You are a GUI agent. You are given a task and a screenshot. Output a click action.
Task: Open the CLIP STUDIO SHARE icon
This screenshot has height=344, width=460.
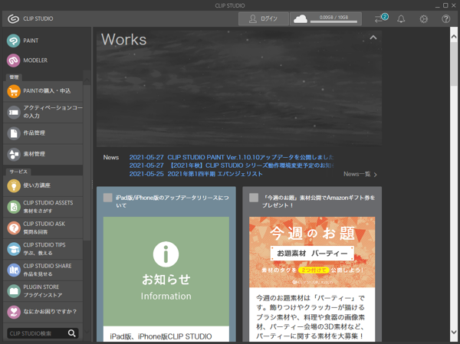coord(14,270)
